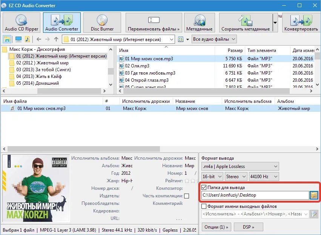The image size is (321, 235).
Task: Expand the Сохранить метаданные dropdown arrow
Action: 275,23
